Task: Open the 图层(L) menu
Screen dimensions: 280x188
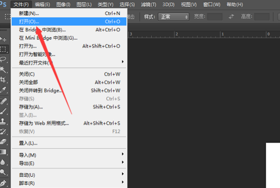Action: tap(84, 4)
